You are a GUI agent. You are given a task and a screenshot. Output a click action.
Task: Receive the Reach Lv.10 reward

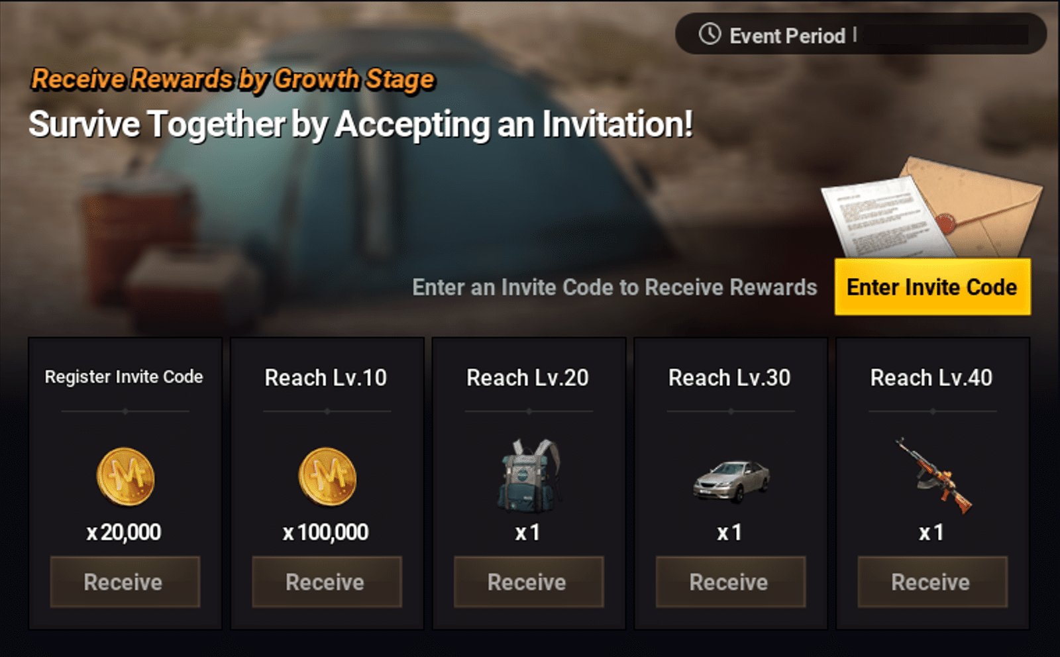327,581
